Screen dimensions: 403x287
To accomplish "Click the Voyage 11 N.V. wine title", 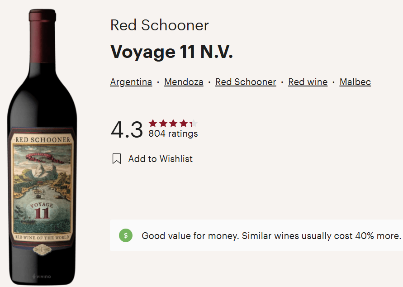I will (171, 52).
